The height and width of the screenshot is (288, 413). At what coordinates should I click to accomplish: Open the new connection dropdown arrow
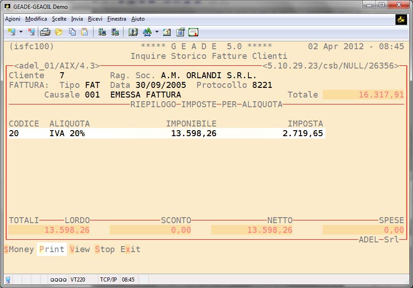click(x=21, y=32)
